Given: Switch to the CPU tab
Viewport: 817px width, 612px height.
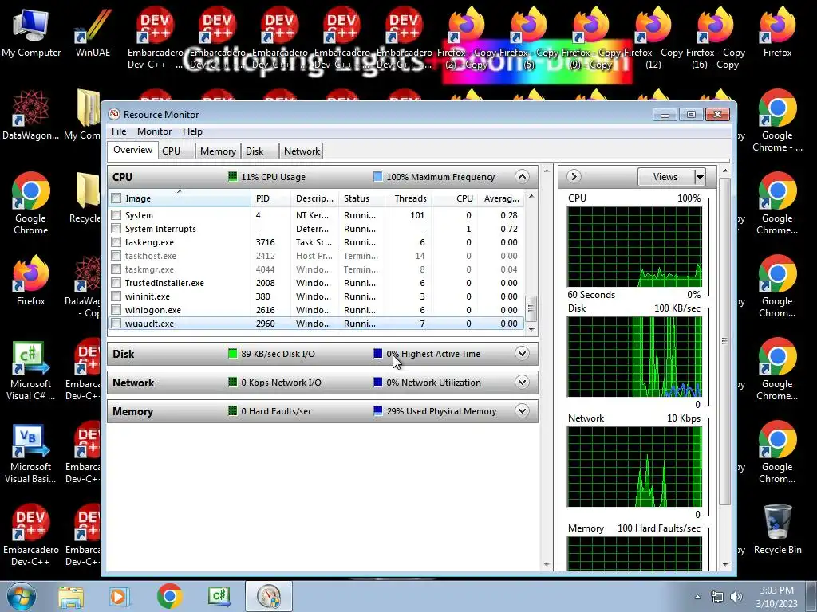Looking at the screenshot, I should click(176, 151).
